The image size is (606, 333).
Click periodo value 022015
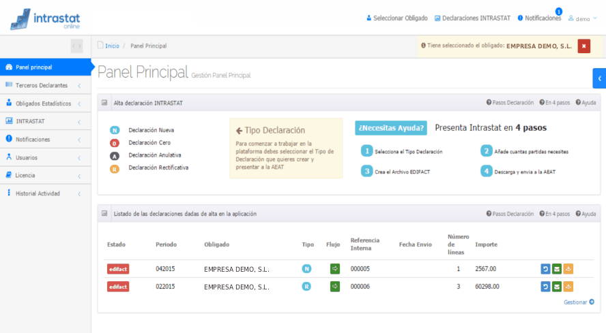click(165, 287)
